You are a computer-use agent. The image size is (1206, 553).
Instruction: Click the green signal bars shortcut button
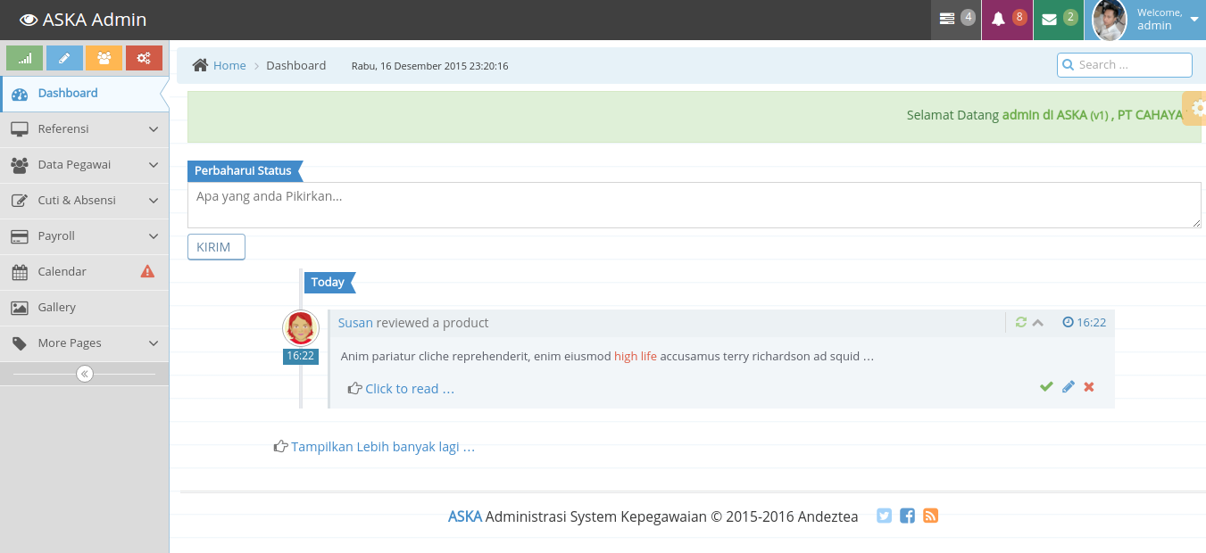tap(25, 58)
